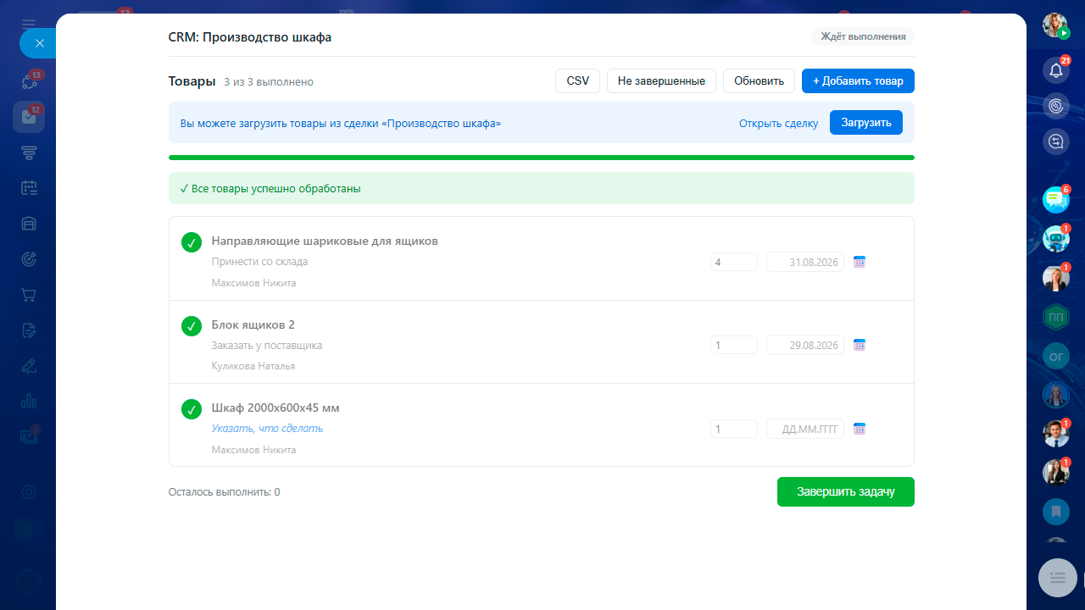The image size is (1085, 610).
Task: Click Загрузить to load deal products
Action: 866,123
